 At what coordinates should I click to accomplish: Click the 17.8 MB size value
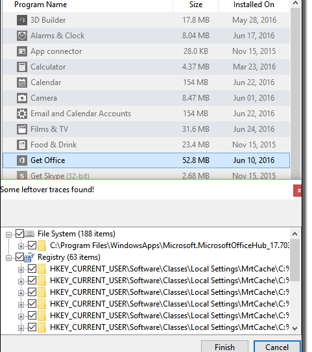click(196, 20)
